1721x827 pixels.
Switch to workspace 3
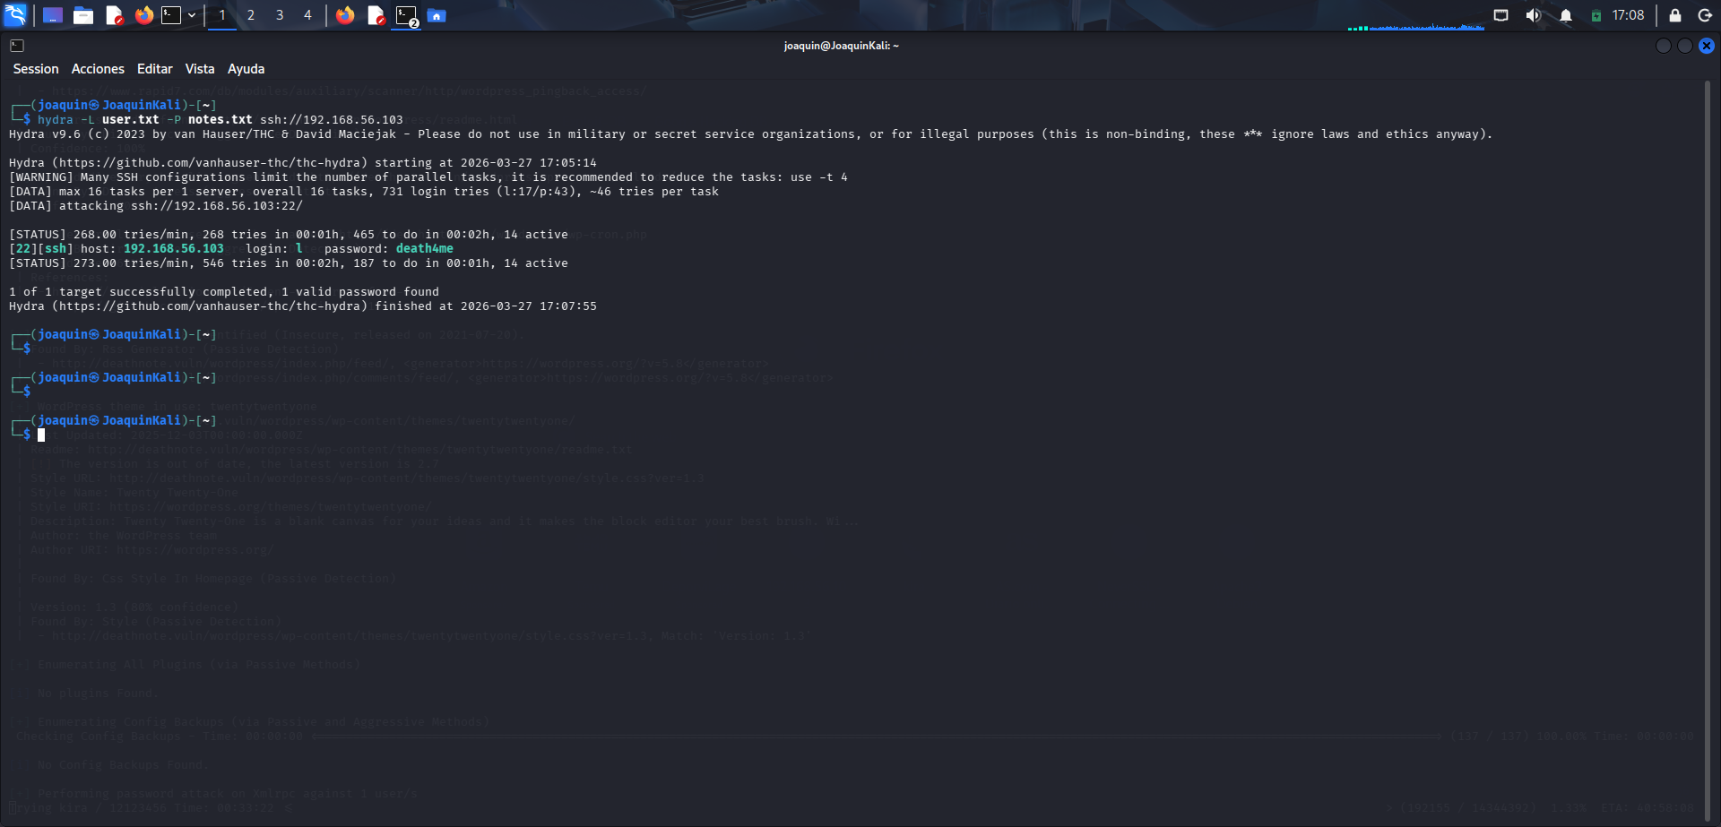point(279,15)
